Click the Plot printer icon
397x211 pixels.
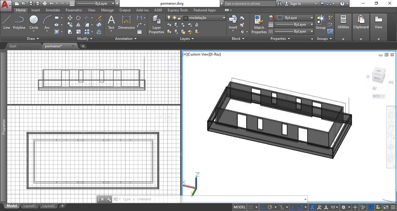[45, 4]
